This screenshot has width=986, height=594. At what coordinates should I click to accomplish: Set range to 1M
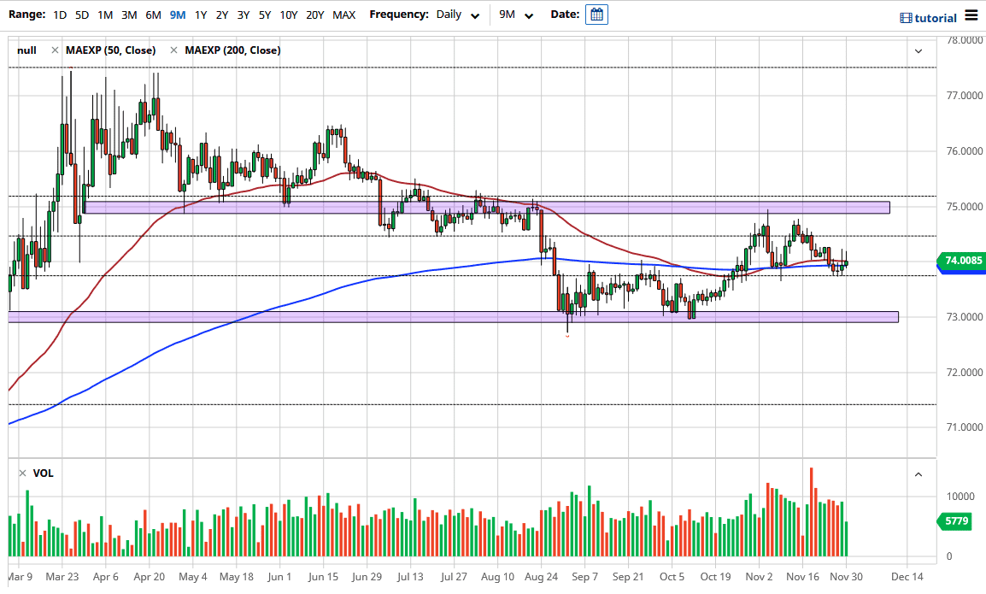[x=105, y=15]
